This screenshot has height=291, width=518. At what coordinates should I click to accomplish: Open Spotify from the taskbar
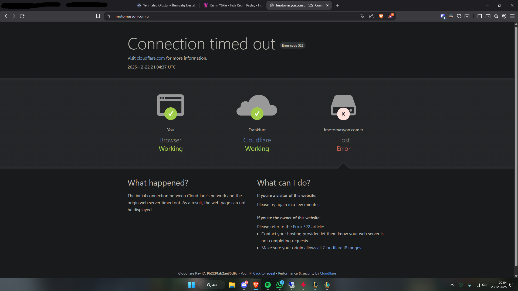(x=268, y=285)
